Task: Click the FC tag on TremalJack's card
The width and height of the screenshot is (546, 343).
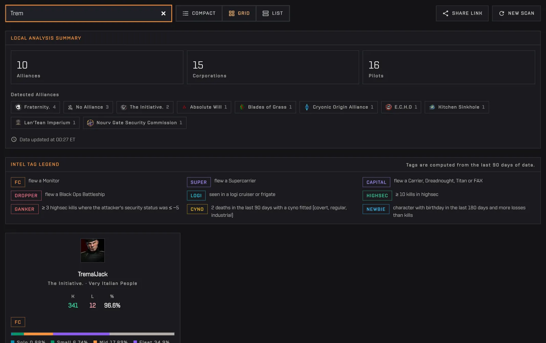Action: (x=18, y=322)
